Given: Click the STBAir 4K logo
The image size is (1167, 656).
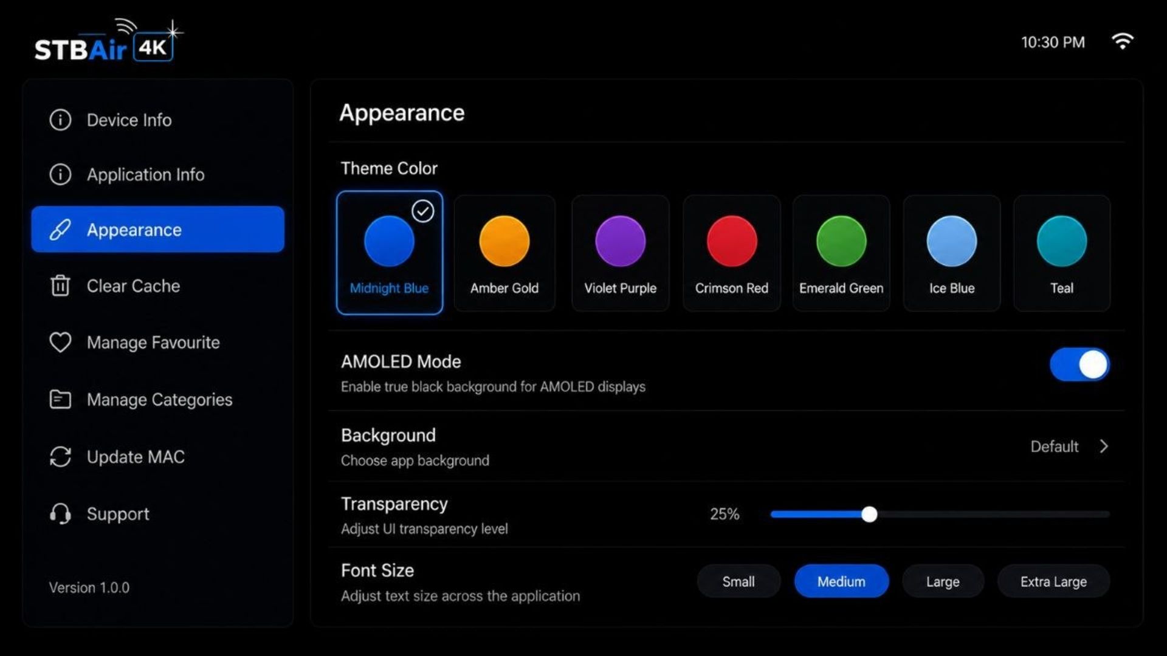Looking at the screenshot, I should [108, 41].
